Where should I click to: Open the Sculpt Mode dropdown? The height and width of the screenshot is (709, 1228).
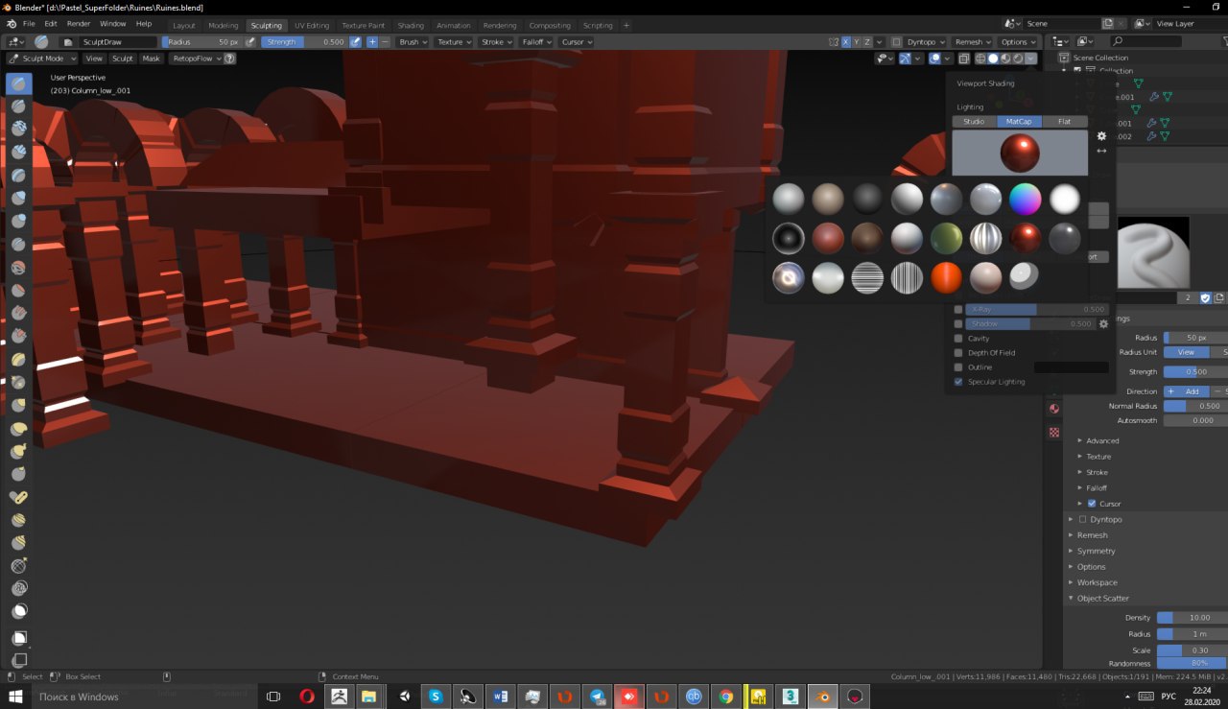pos(42,59)
